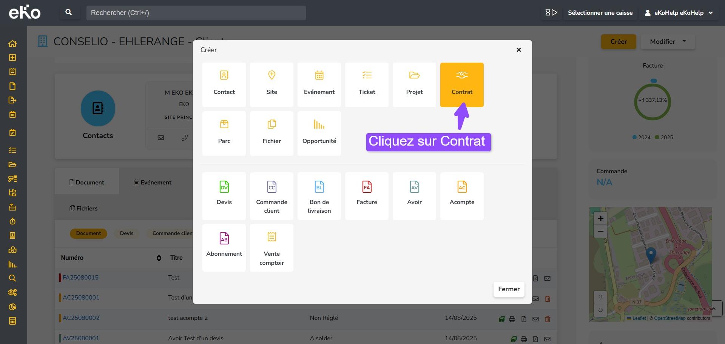Click the Bon de livraison tile
Viewport: 725px width, 344px height.
click(x=319, y=196)
